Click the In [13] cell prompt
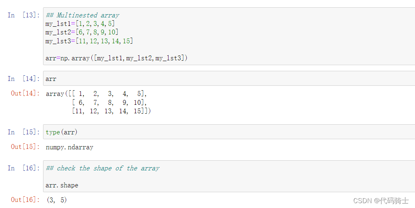The height and width of the screenshot is (208, 415). pyautogui.click(x=24, y=15)
